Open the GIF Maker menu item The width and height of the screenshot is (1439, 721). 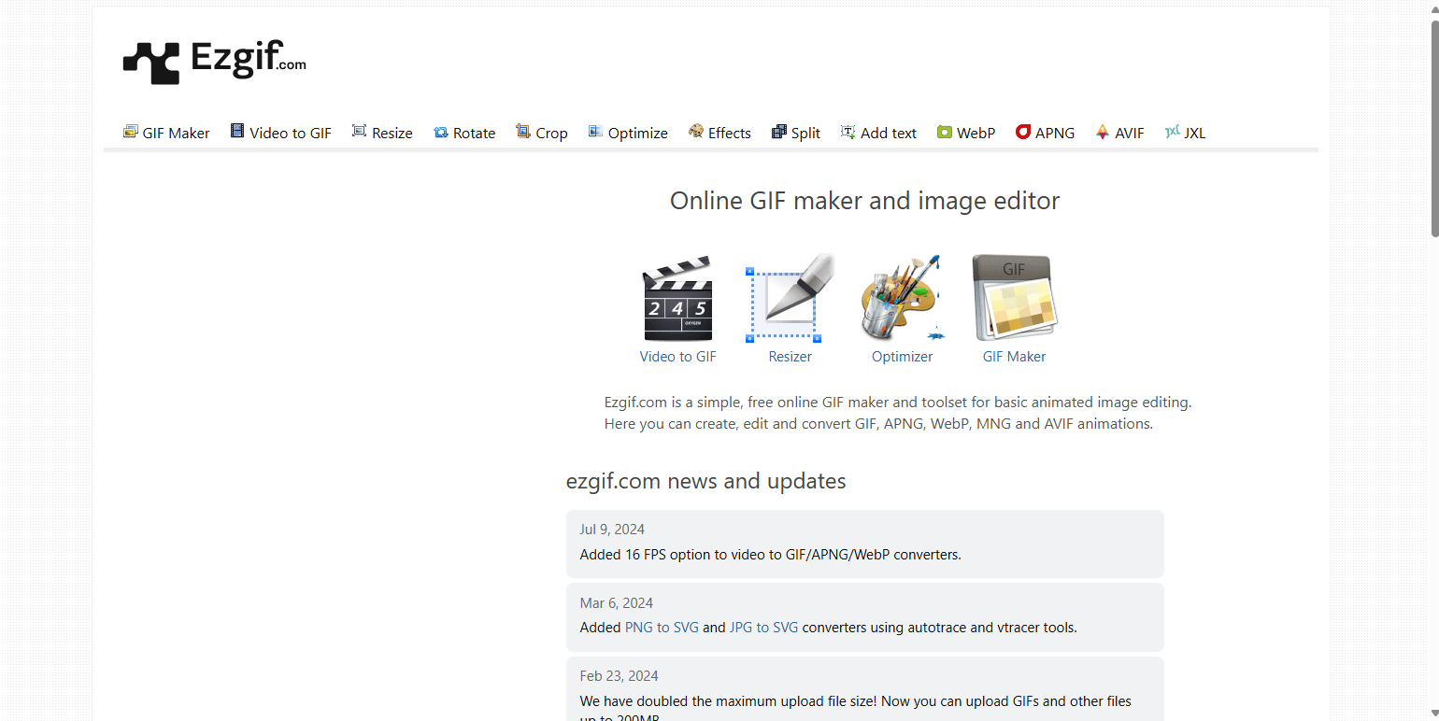point(166,133)
